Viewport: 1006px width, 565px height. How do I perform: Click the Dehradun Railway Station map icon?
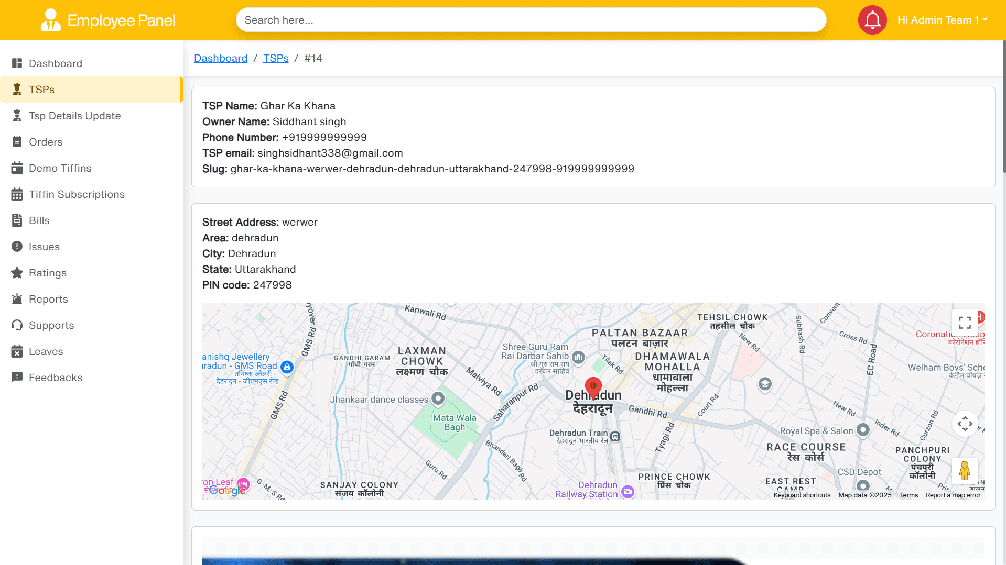coord(628,491)
